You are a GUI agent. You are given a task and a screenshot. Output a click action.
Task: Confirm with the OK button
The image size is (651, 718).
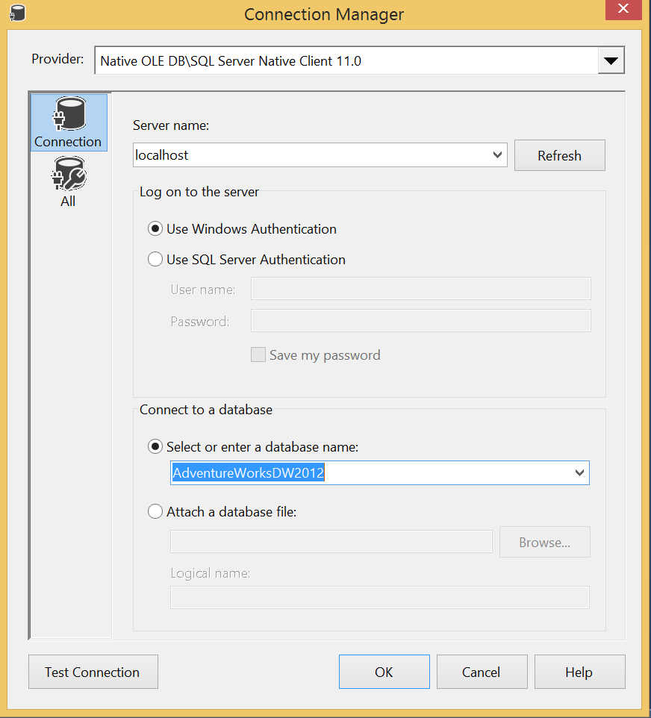coord(384,672)
